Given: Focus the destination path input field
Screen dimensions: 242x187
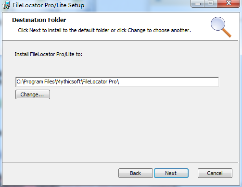Looking at the screenshot, I should point(117,82).
